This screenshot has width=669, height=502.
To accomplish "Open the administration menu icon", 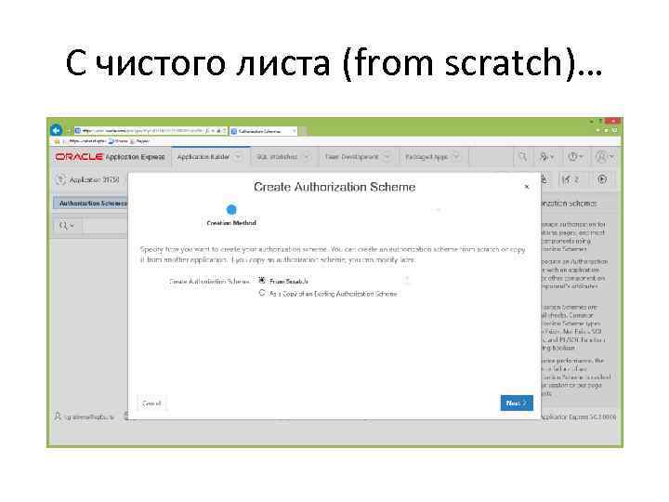I will coord(546,157).
